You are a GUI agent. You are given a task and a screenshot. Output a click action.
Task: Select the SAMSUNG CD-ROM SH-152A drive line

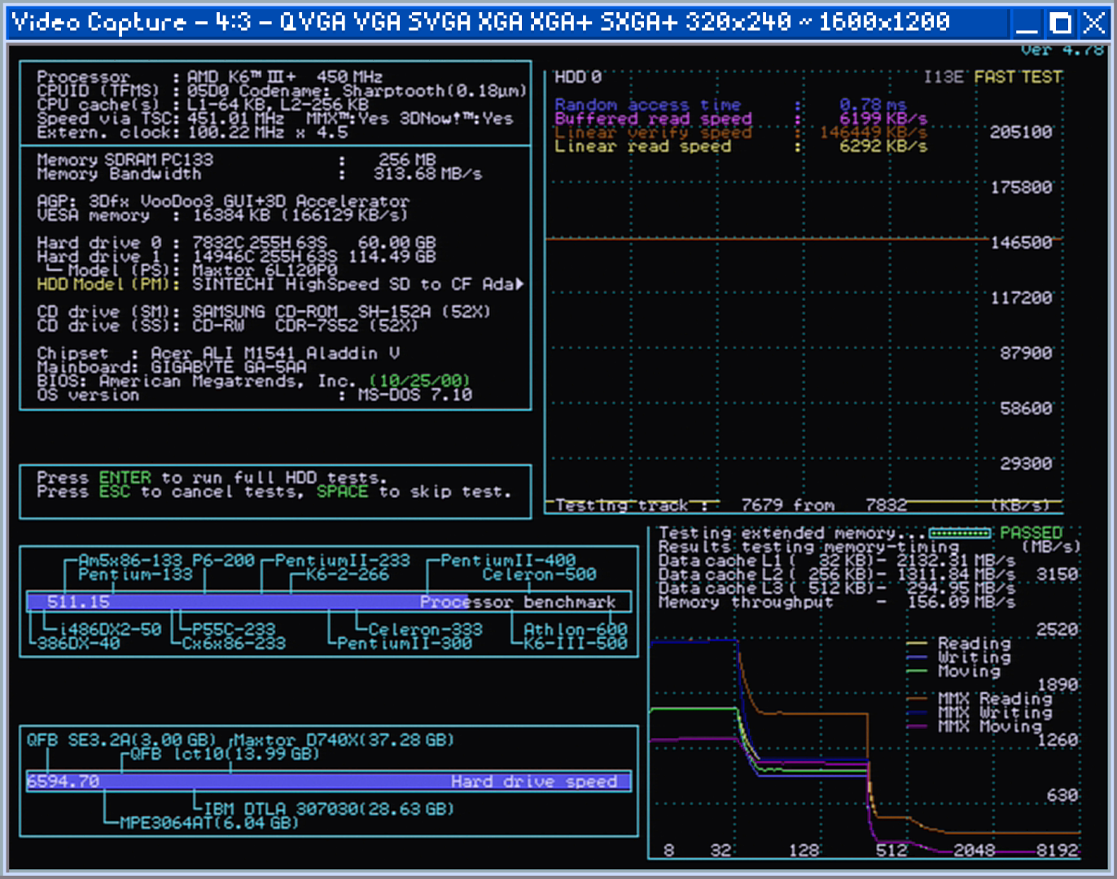coord(264,312)
